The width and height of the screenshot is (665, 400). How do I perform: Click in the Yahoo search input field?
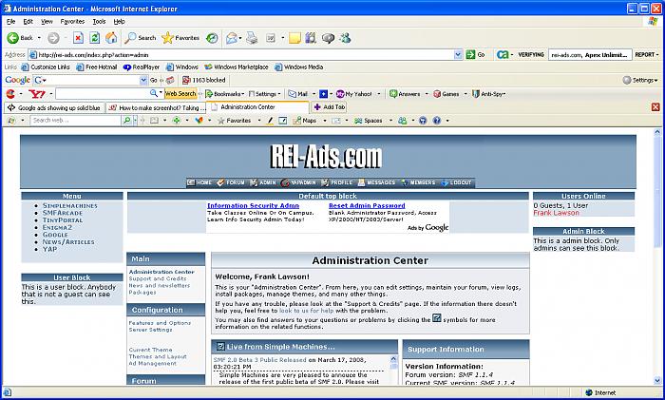[104, 94]
